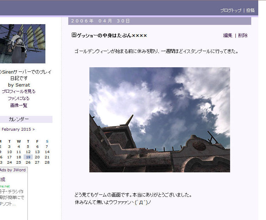266x220 pixels.
Task: Open the sky screenshot in the post
Action: (160, 120)
